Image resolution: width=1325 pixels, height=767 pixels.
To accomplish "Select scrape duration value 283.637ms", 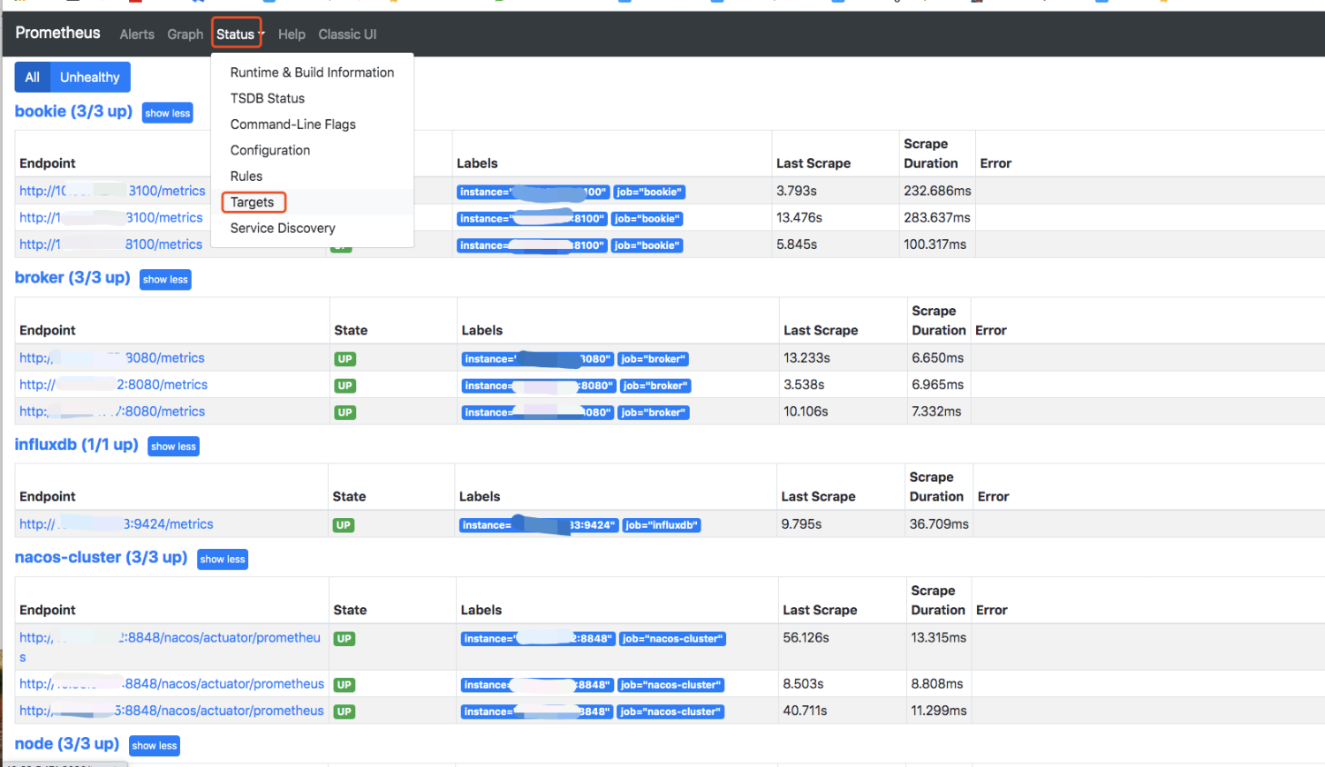I will pyautogui.click(x=937, y=217).
